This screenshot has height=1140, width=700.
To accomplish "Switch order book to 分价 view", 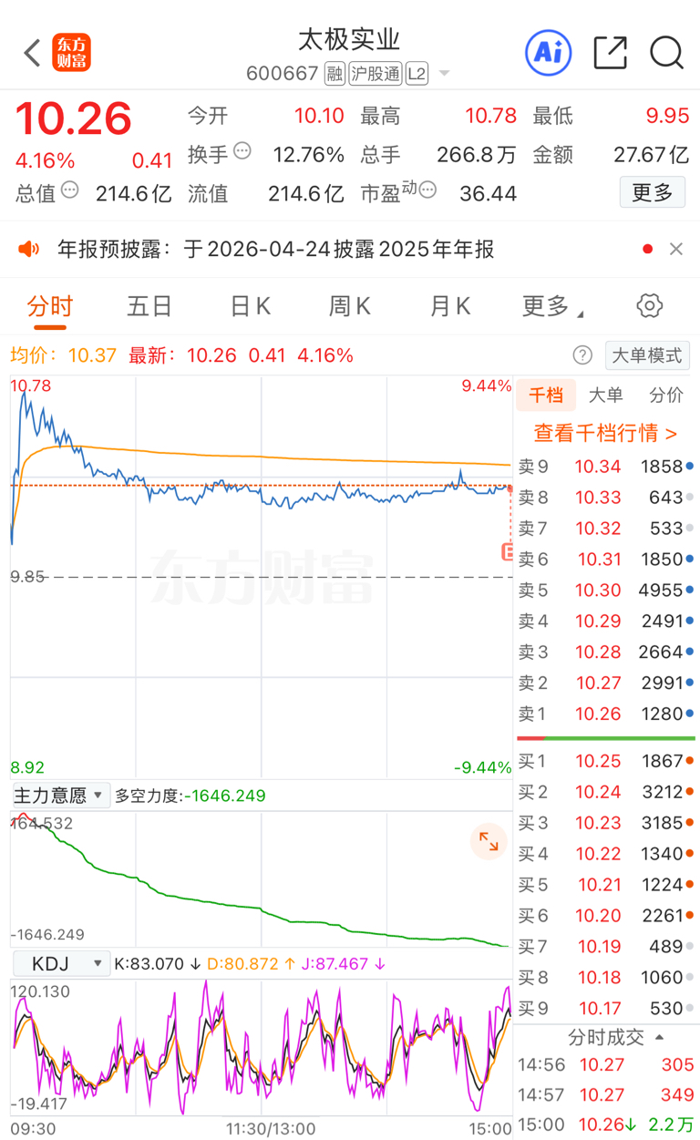I will (x=665, y=395).
